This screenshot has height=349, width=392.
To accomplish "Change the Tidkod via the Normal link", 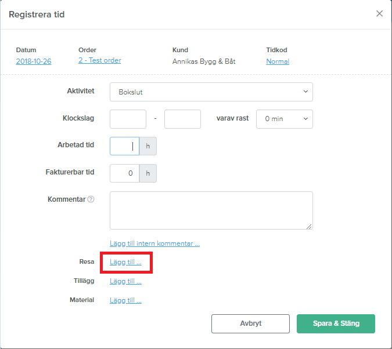I will [278, 61].
